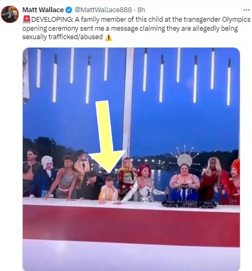252x271 pixels.
Task: Click the red front panel of table
Action: click(x=131, y=225)
